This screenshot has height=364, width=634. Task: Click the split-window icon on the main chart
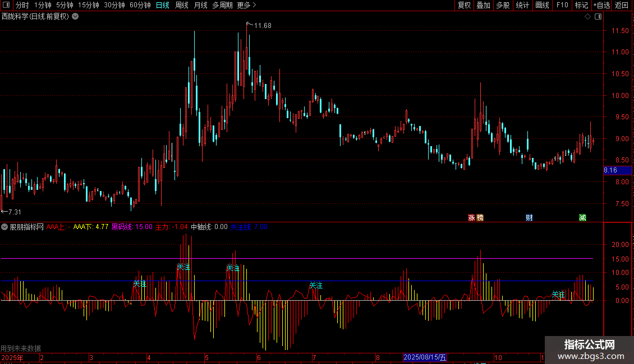[x=599, y=17]
